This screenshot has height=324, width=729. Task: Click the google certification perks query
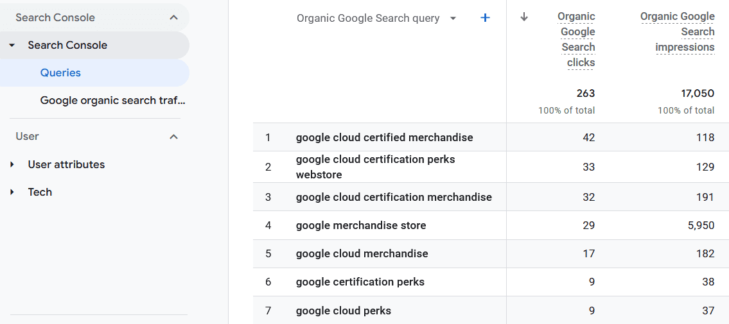tap(360, 282)
